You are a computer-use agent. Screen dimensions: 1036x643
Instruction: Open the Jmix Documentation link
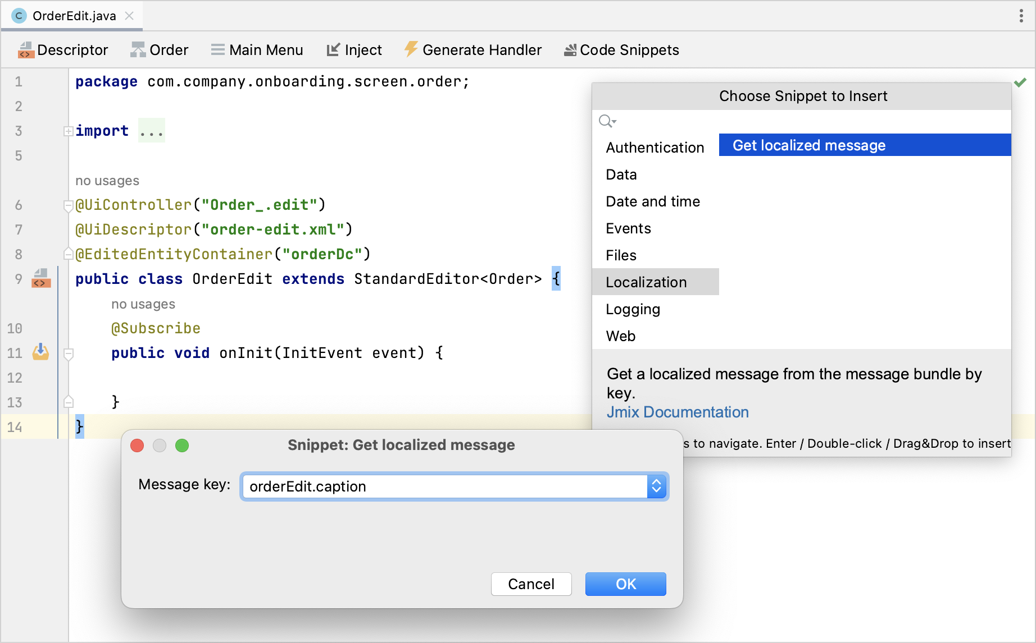[678, 412]
